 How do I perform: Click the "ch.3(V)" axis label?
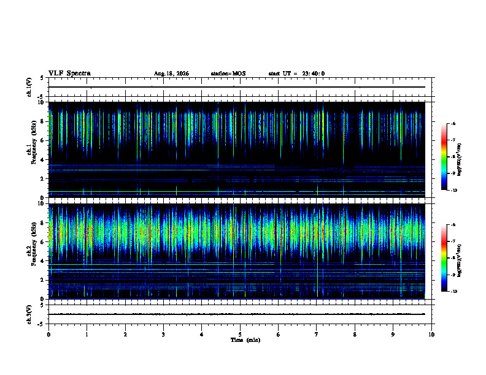pyautogui.click(x=29, y=314)
